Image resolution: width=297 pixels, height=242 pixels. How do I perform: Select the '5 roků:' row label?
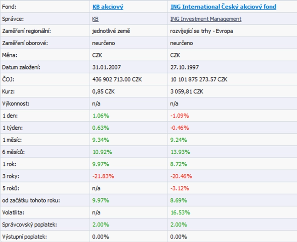pyautogui.click(x=11, y=188)
